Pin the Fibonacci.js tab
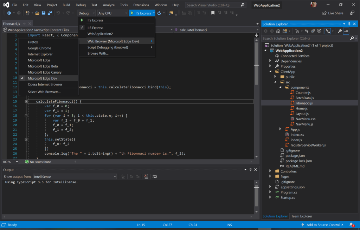 tap(25, 23)
